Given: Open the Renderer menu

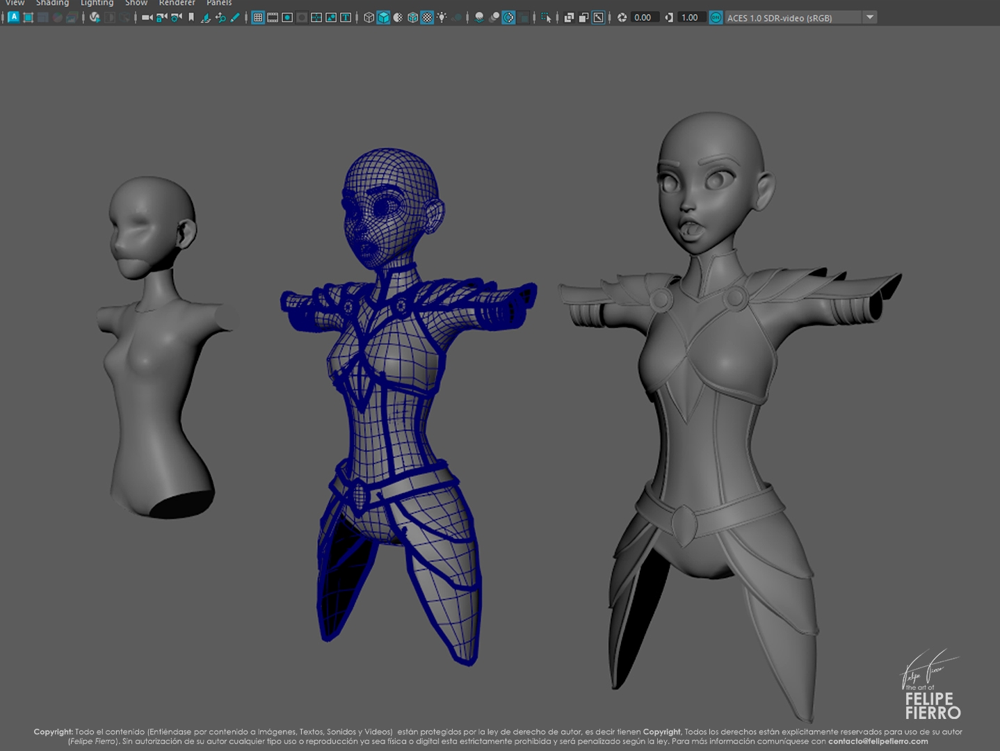Looking at the screenshot, I should [x=177, y=3].
